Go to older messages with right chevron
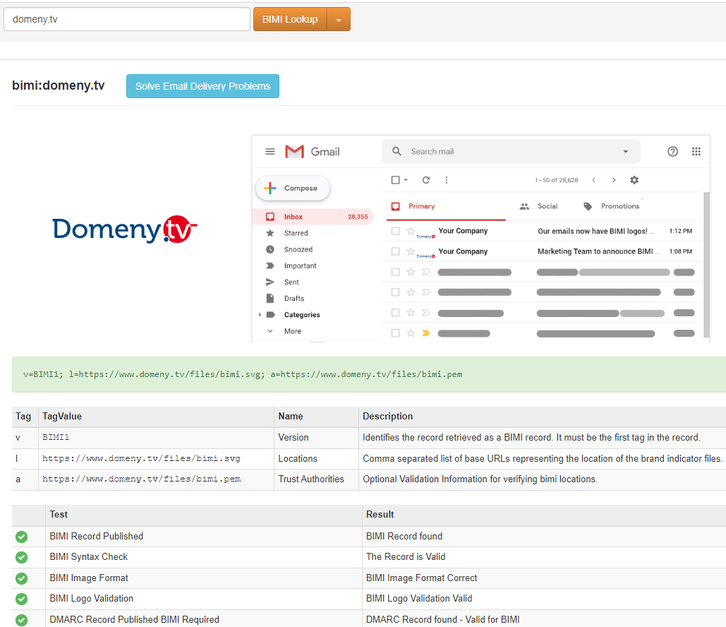The height and width of the screenshot is (627, 726). coord(614,180)
